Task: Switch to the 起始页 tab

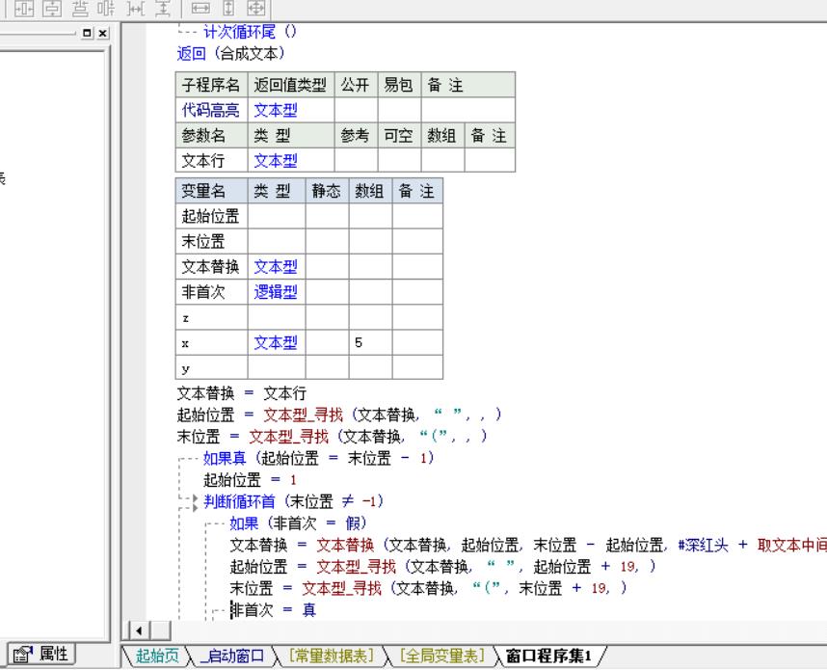Action: [157, 656]
